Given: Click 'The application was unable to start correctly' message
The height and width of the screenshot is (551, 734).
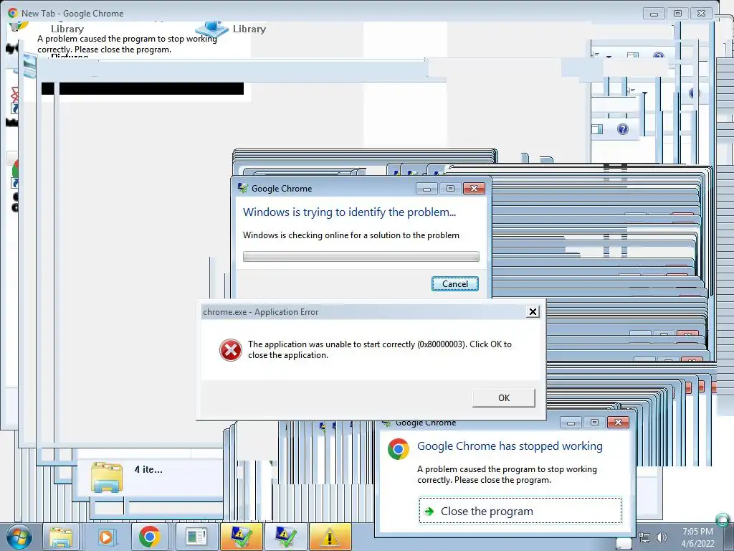Looking at the screenshot, I should [x=380, y=349].
